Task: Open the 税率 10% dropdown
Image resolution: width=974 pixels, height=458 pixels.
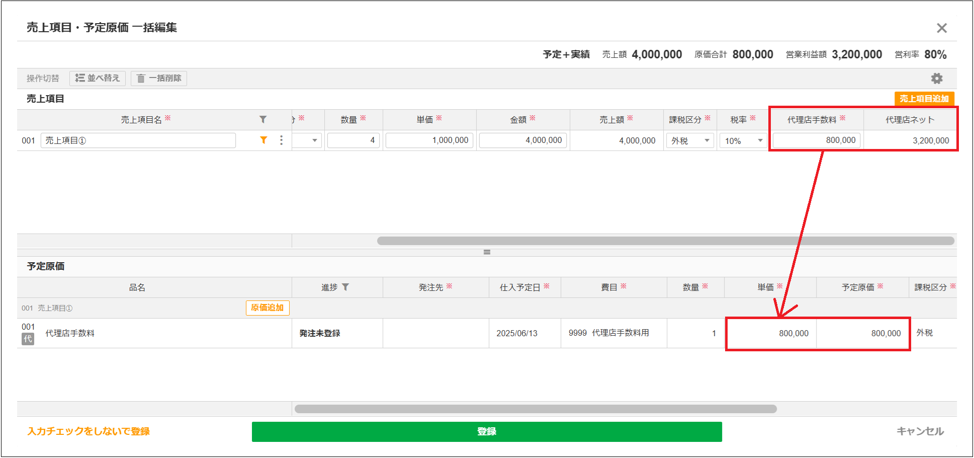Action: point(743,141)
